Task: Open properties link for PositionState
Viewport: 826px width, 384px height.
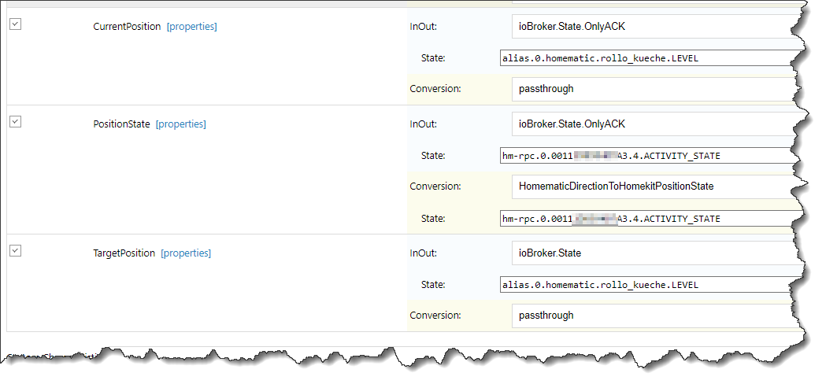Action: click(x=180, y=124)
